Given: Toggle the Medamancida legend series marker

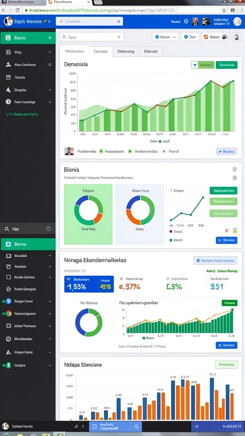Looking at the screenshot, I should pos(130,151).
